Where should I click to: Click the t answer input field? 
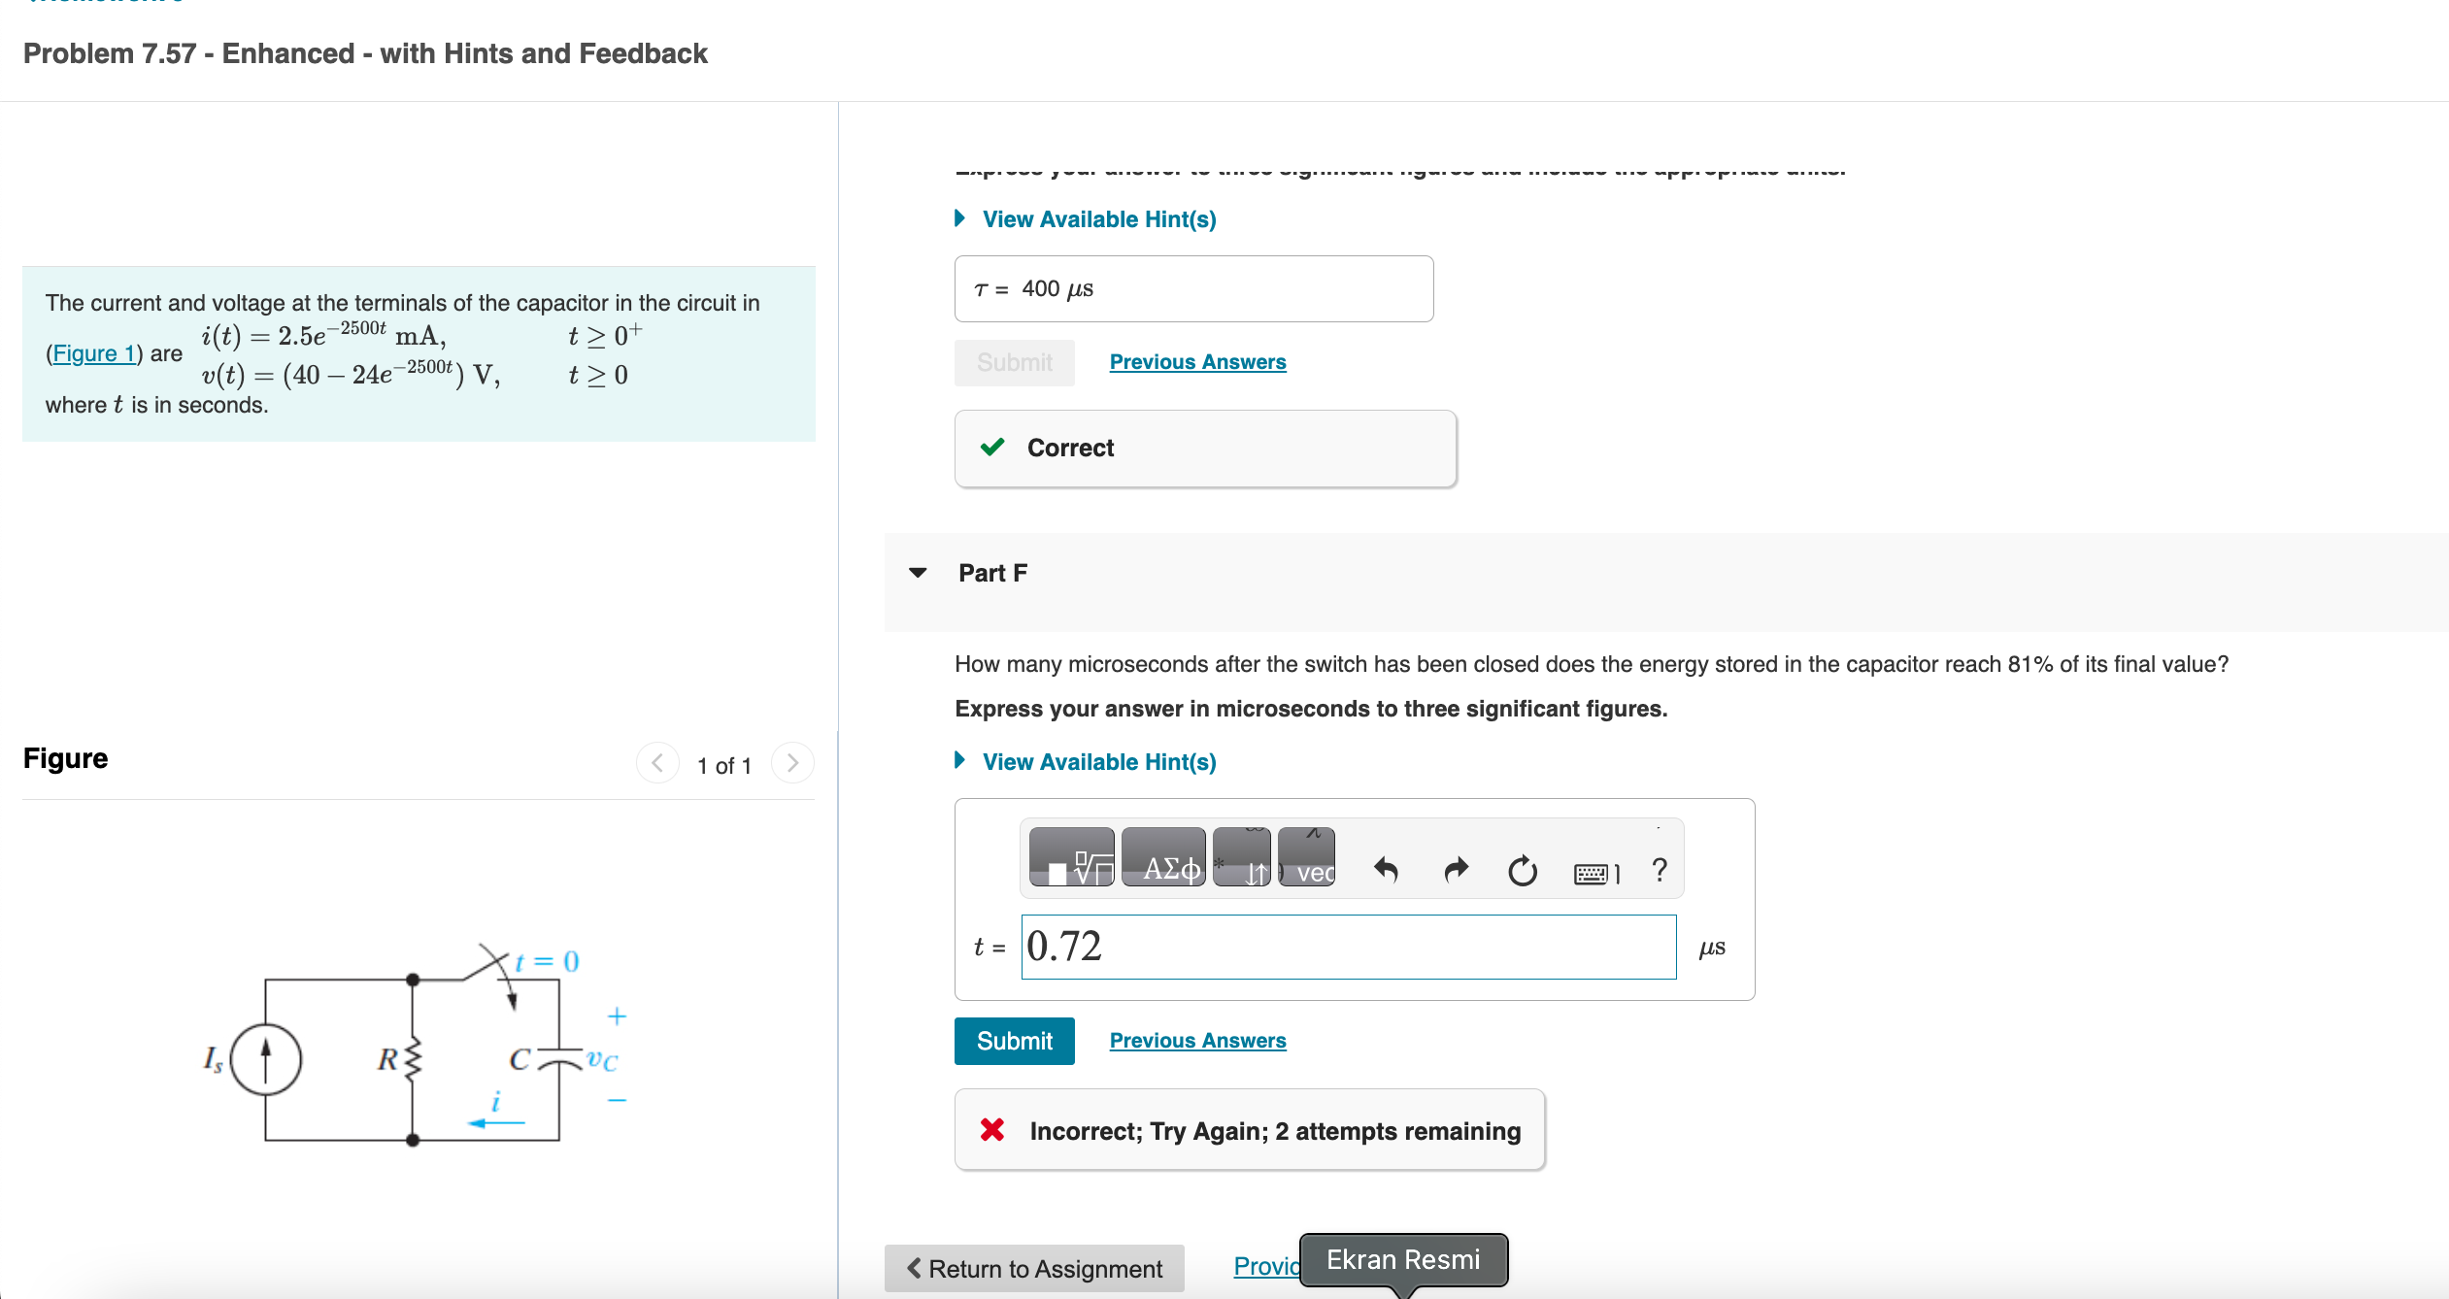point(1348,947)
